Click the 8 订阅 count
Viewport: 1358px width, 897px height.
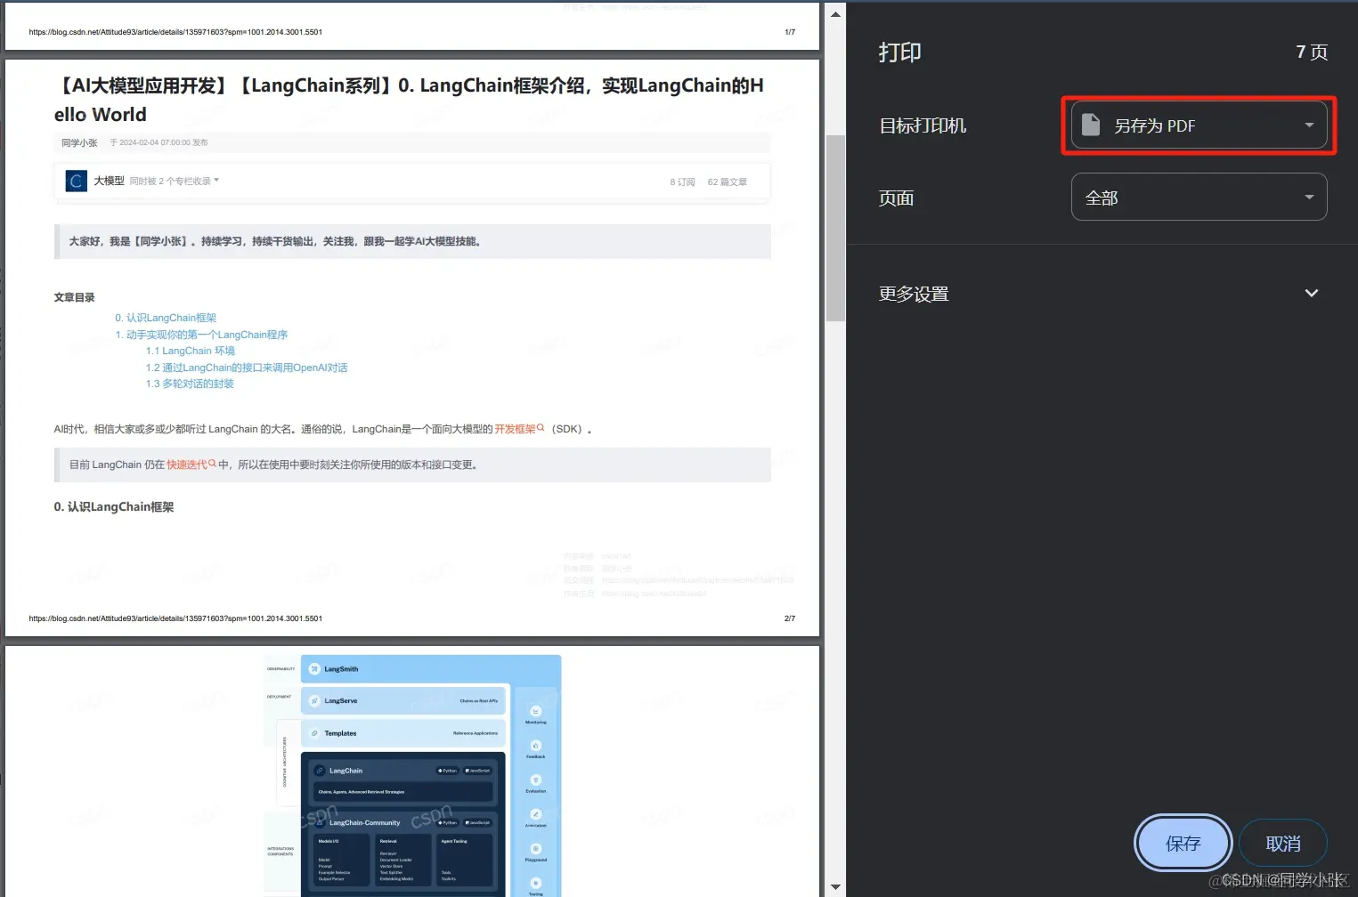click(682, 182)
